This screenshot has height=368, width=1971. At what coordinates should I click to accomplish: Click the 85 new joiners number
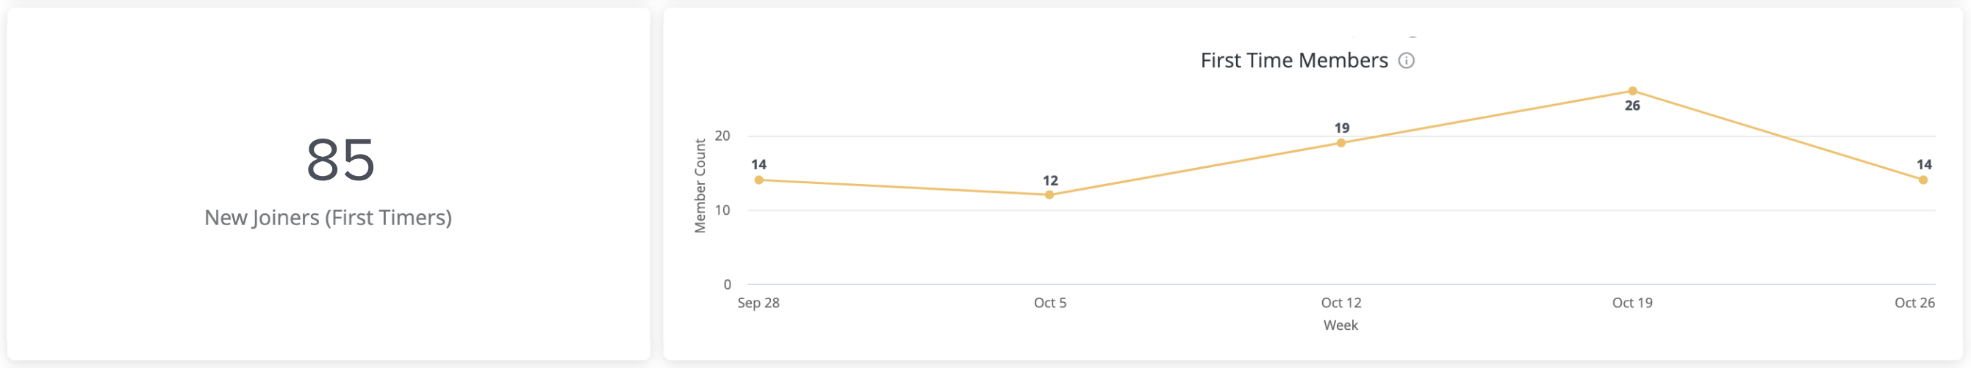(x=340, y=161)
